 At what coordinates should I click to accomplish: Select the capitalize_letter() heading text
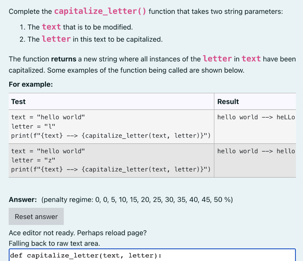[x=100, y=11]
